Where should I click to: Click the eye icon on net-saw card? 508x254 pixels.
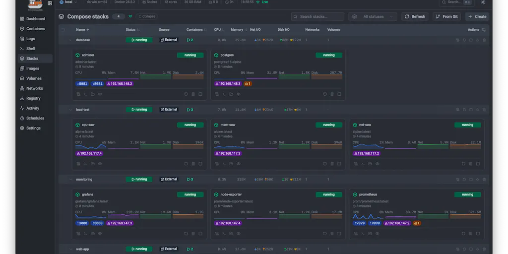click(x=378, y=164)
